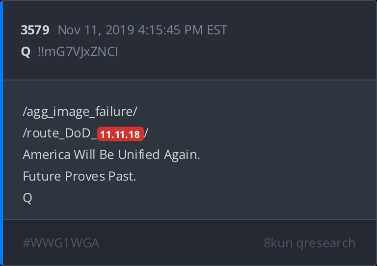The height and width of the screenshot is (266, 377).
Task: Open the #WWG1WGA hashtag
Action: tap(61, 243)
